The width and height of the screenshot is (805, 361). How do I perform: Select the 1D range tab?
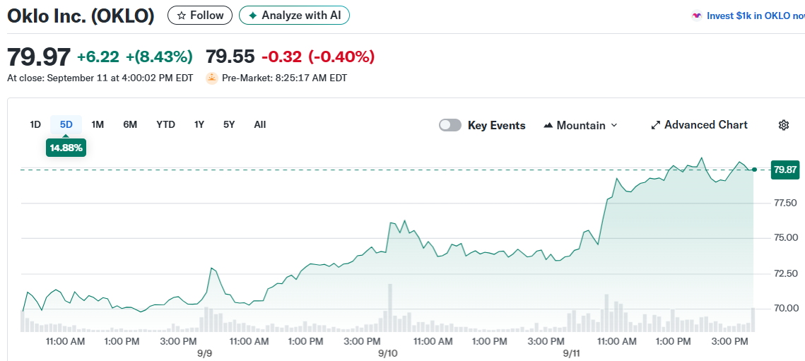35,125
